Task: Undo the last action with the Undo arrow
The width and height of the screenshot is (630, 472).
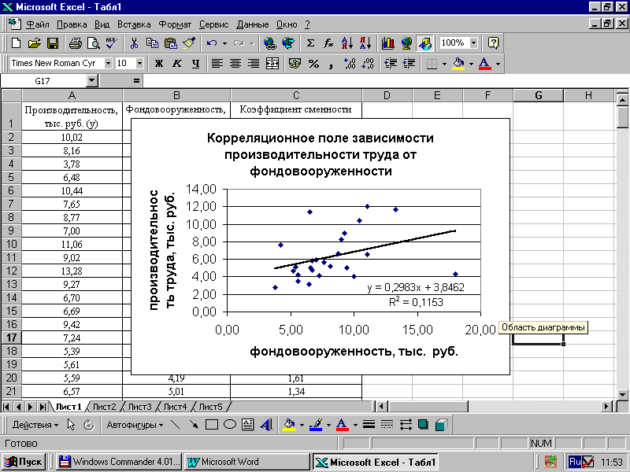Action: point(211,43)
